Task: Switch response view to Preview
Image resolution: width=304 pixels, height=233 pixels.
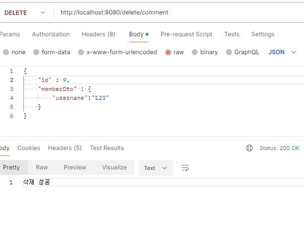Action: [75, 167]
